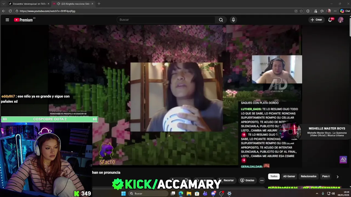Go back with browser back arrow
The width and height of the screenshot is (351, 197).
(x=4, y=11)
